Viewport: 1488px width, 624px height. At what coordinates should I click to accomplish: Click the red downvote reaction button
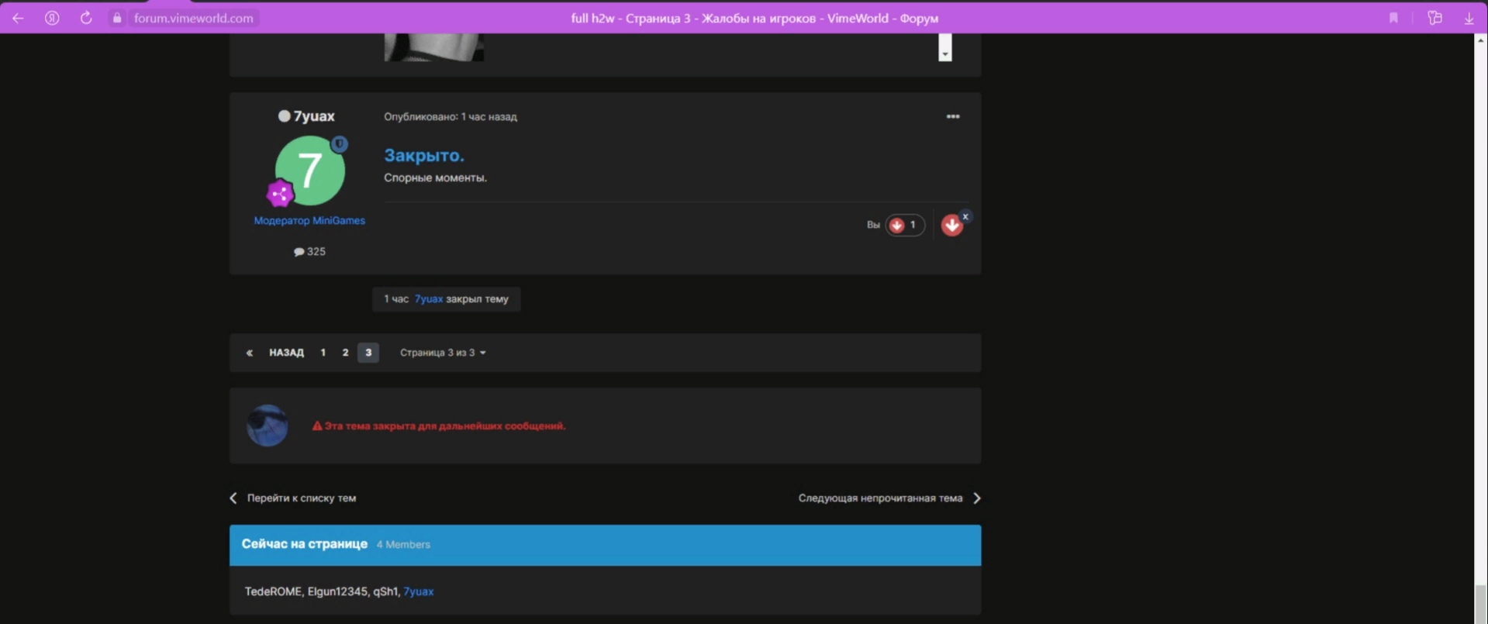pos(951,226)
